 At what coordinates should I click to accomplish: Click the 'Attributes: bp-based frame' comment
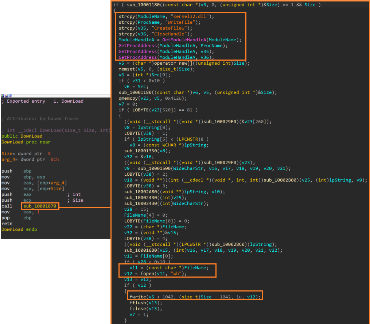click(x=40, y=119)
